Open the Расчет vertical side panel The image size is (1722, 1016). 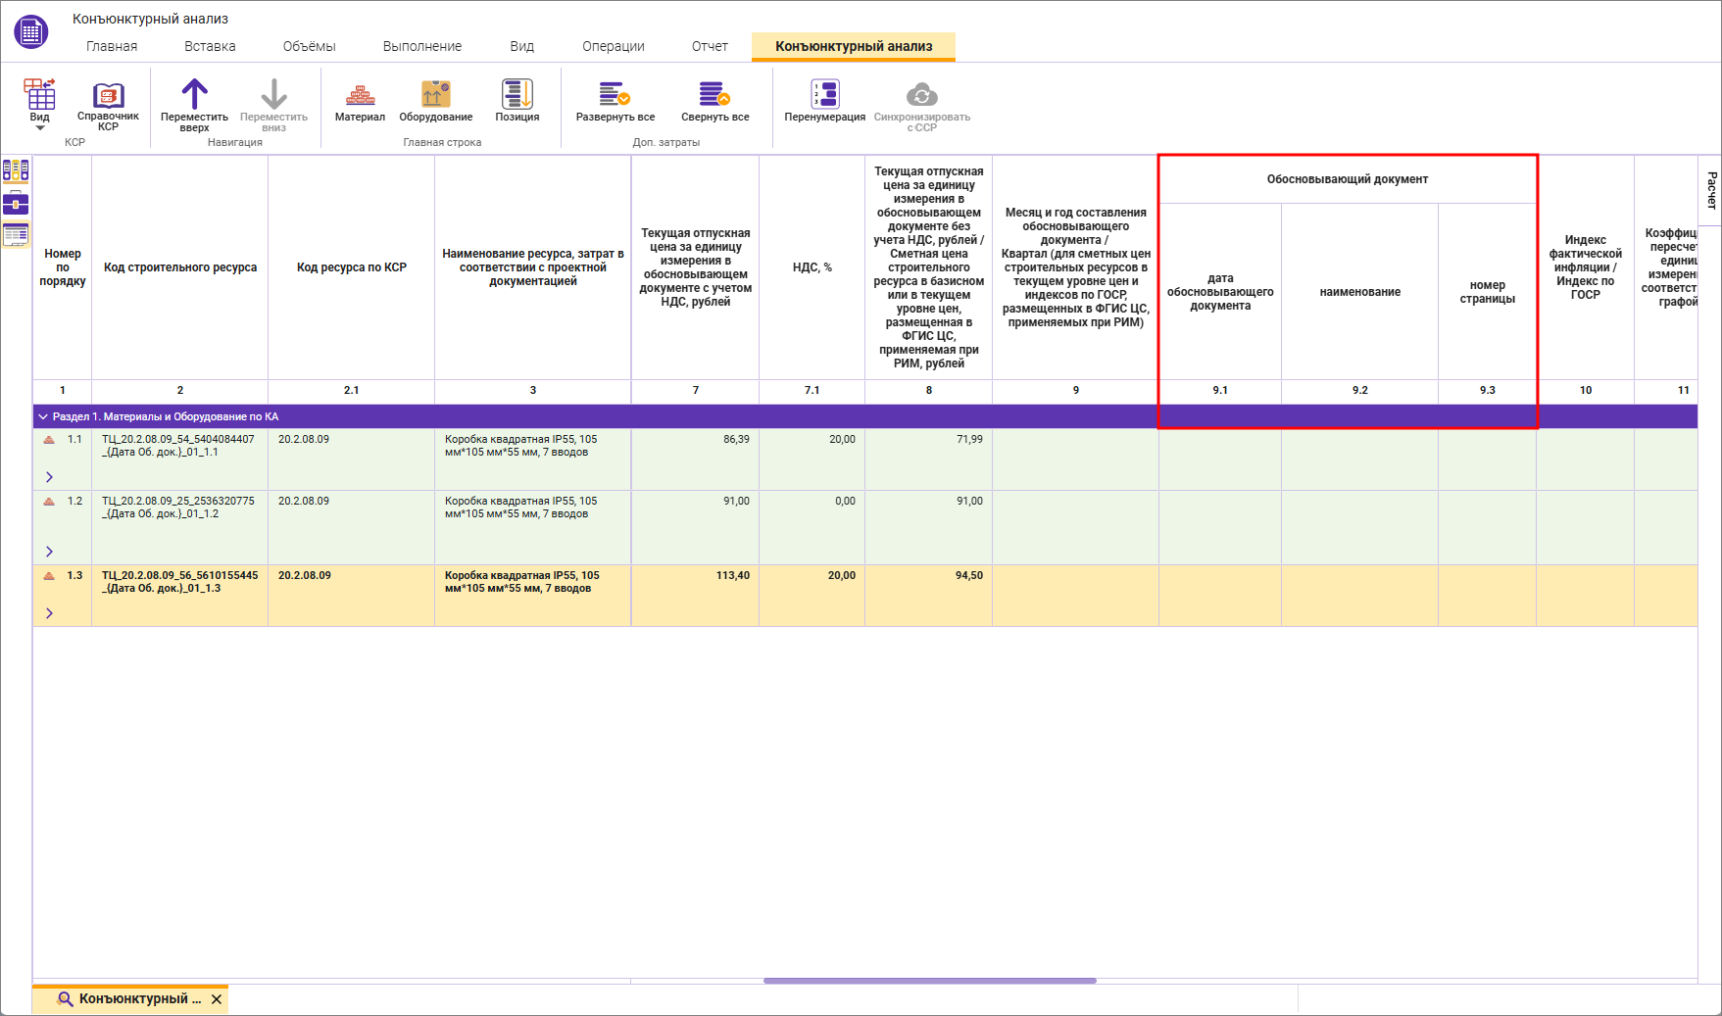point(1711,190)
